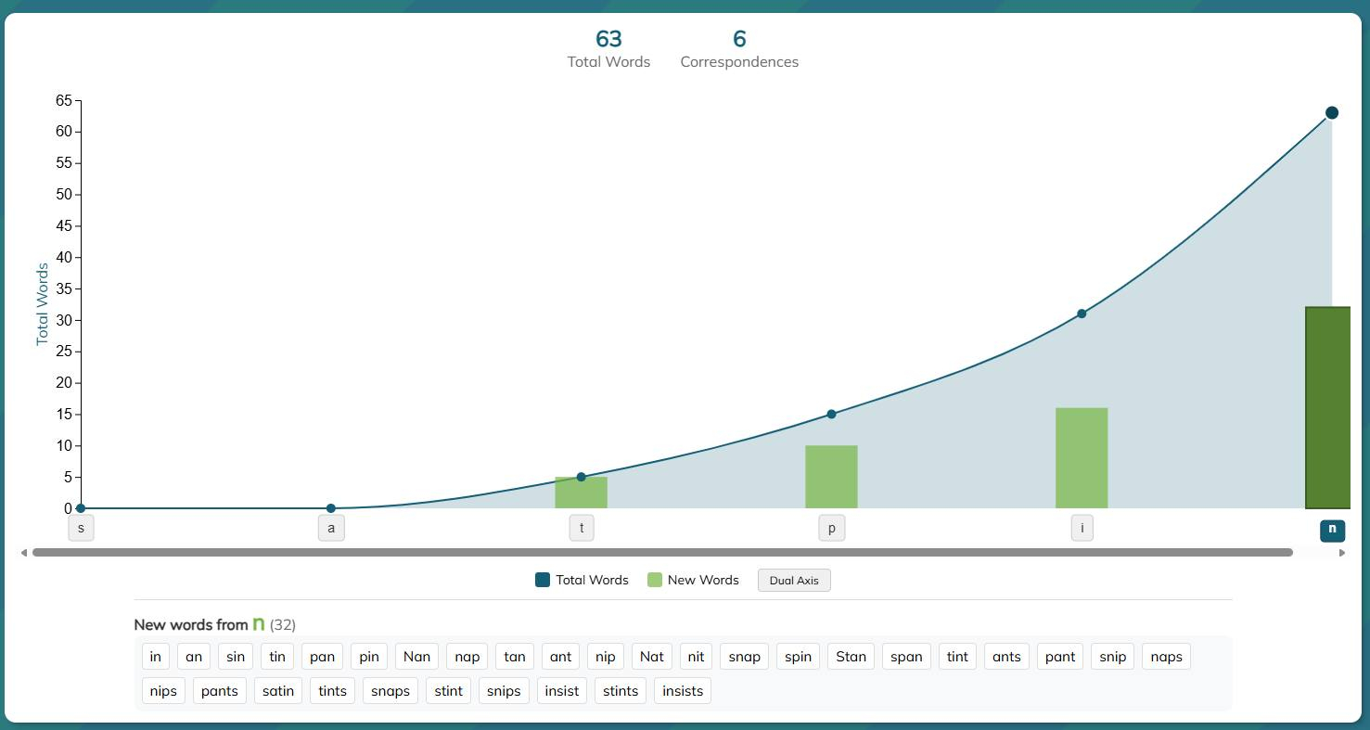Click the 's' letter marker on axis

(81, 529)
